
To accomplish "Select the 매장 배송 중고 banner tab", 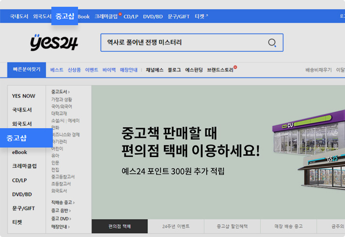I will point(288,226).
